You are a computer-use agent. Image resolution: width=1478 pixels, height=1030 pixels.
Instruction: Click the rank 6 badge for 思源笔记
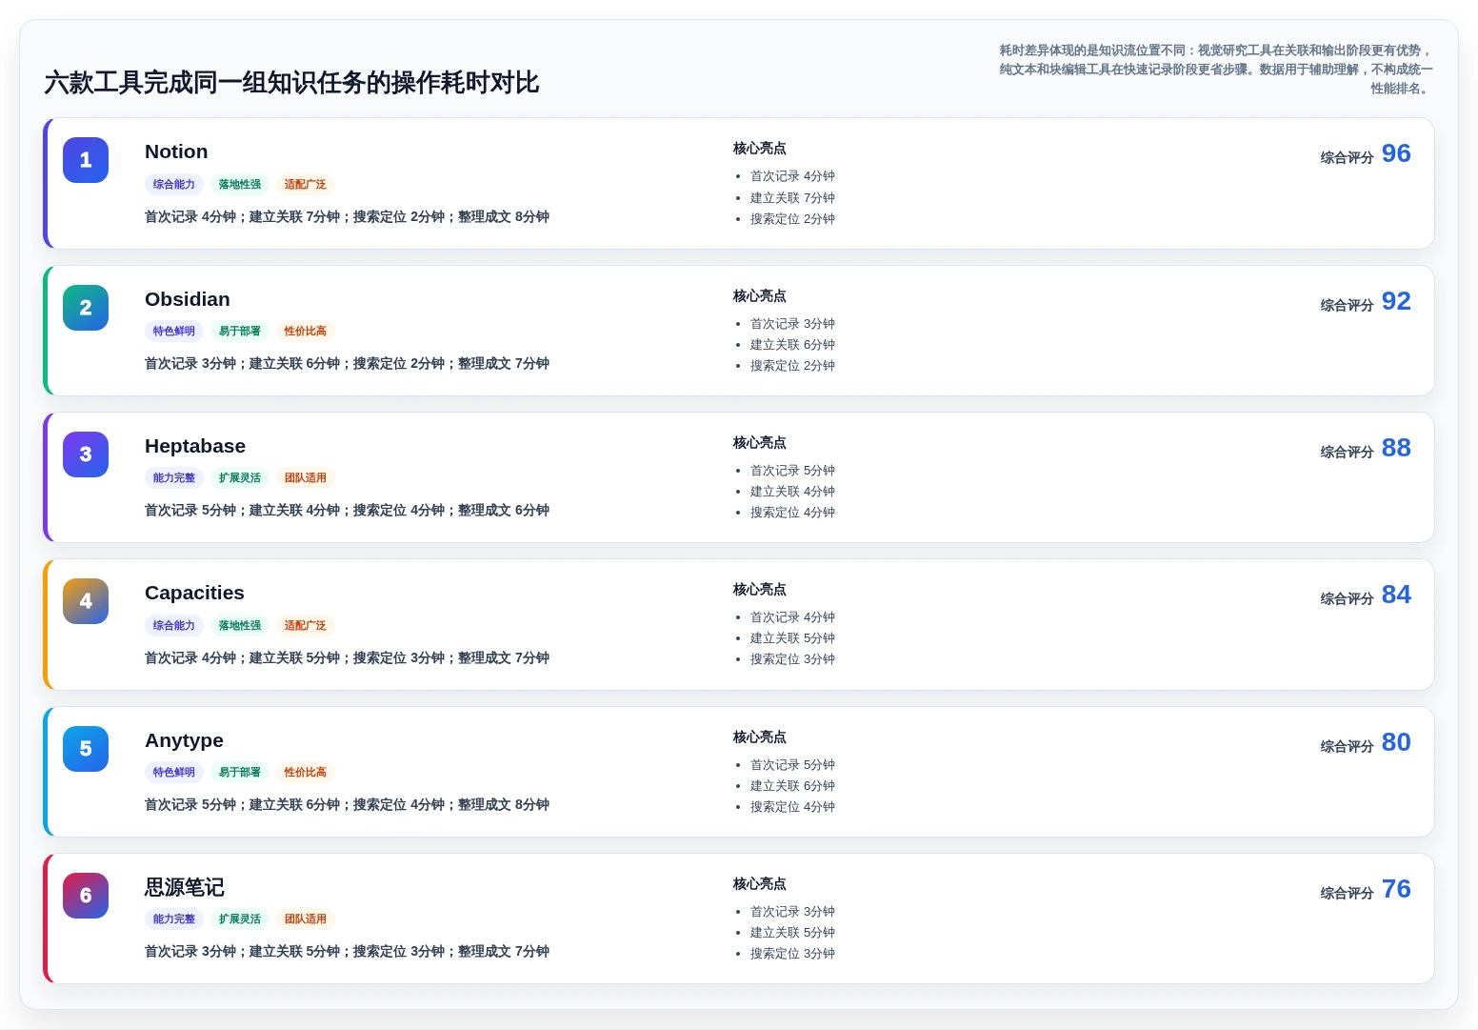pos(86,896)
